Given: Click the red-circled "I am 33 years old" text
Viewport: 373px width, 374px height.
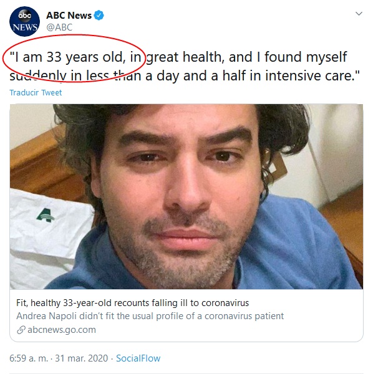Looking at the screenshot, I should coord(75,57).
